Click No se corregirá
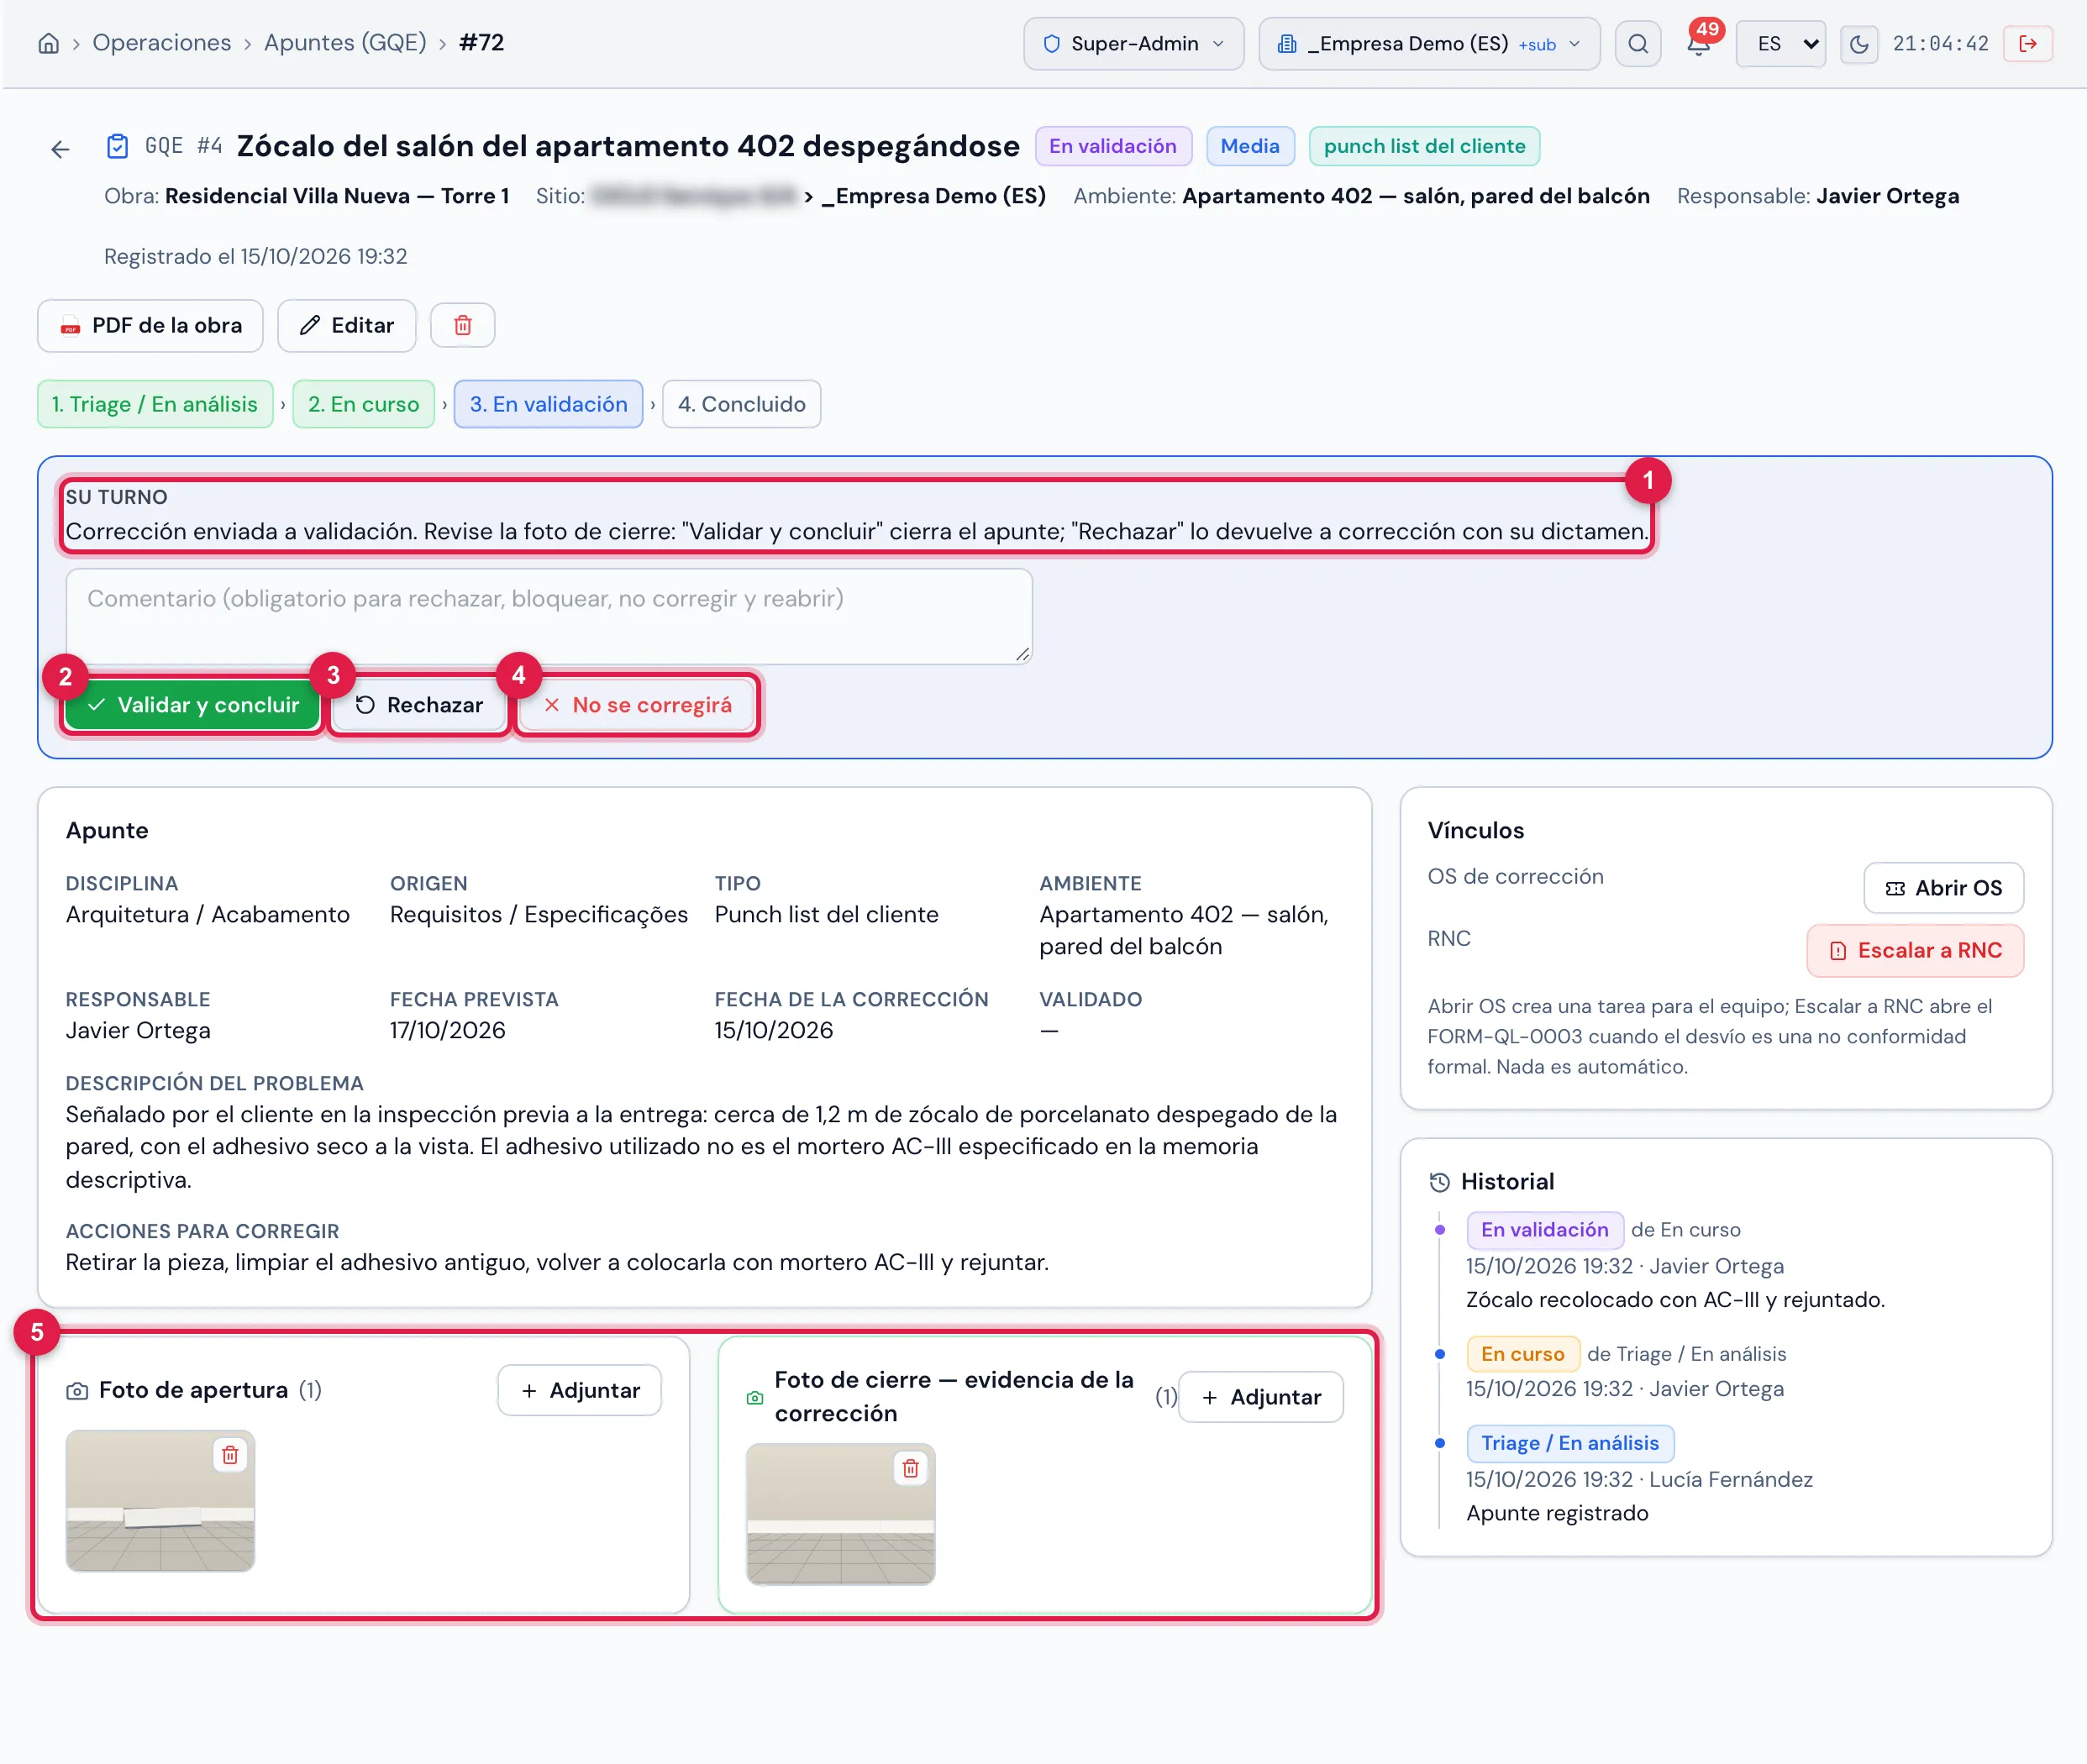Image resolution: width=2087 pixels, height=1764 pixels. pyautogui.click(x=637, y=705)
